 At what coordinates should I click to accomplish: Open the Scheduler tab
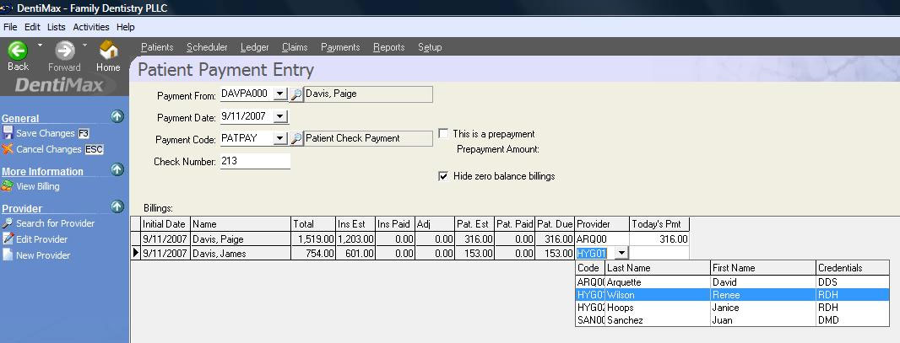[x=207, y=47]
